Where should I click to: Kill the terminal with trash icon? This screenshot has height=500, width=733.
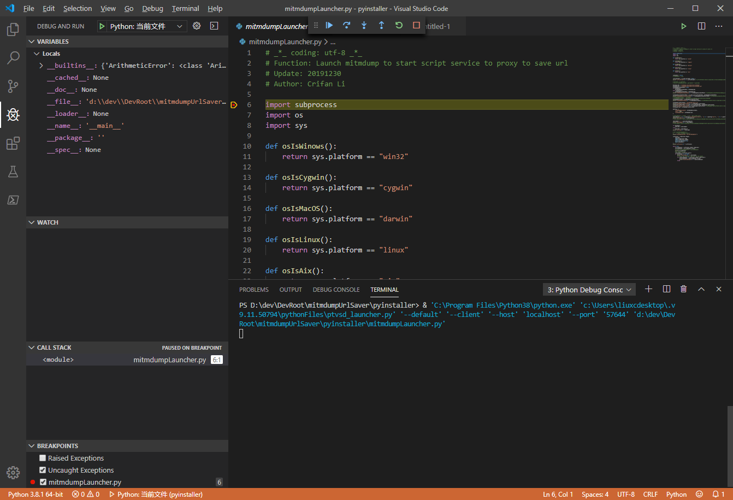point(683,289)
